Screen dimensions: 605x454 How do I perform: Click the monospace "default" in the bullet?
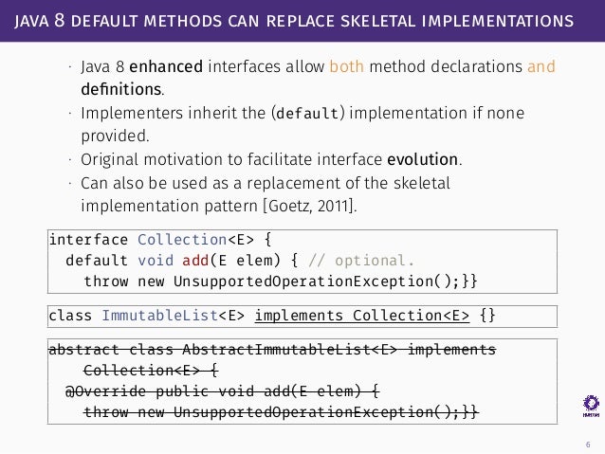pyautogui.click(x=307, y=114)
